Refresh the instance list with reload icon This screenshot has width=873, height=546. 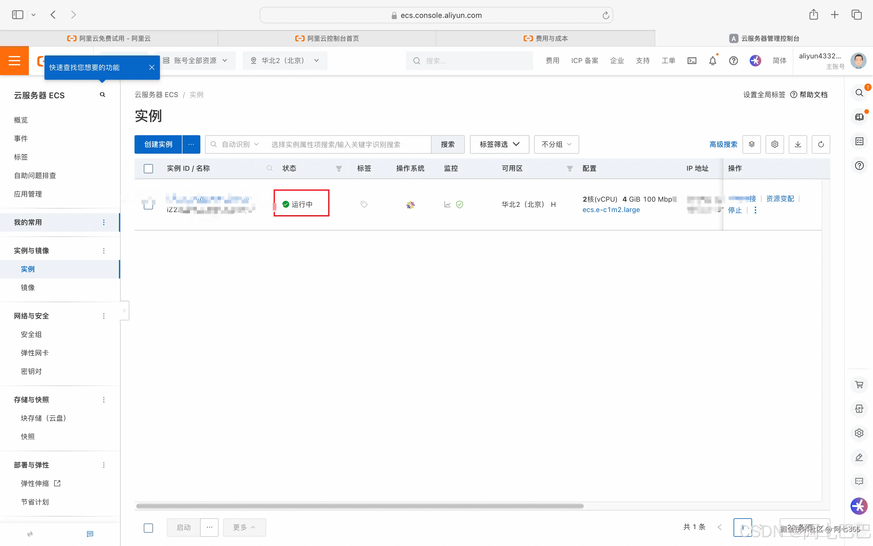[821, 144]
